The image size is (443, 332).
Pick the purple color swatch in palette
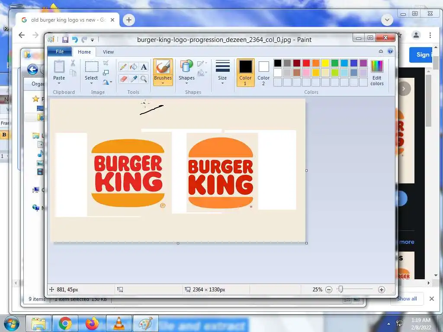coord(363,63)
